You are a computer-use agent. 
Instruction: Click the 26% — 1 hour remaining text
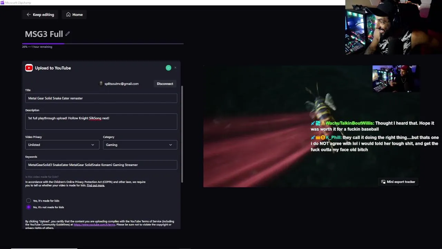coord(37,47)
